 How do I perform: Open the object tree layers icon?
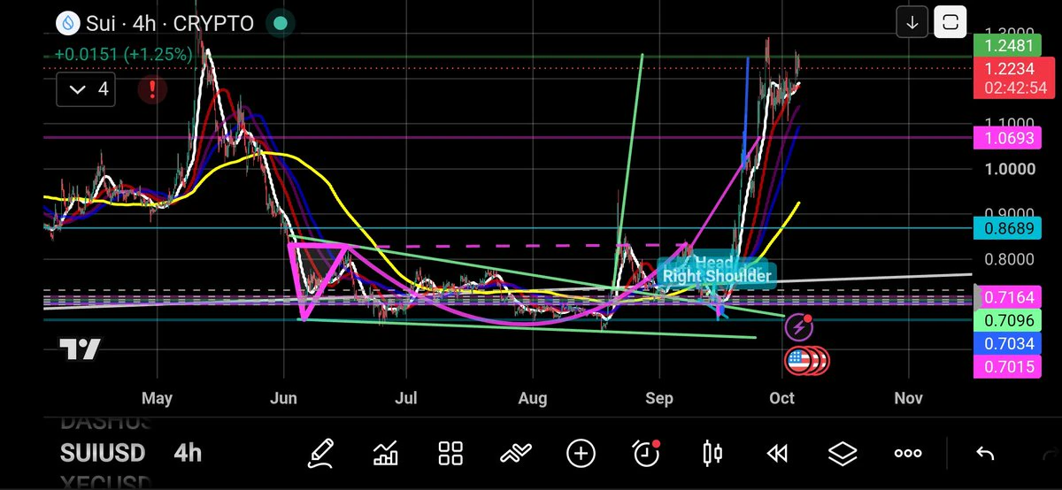843,454
